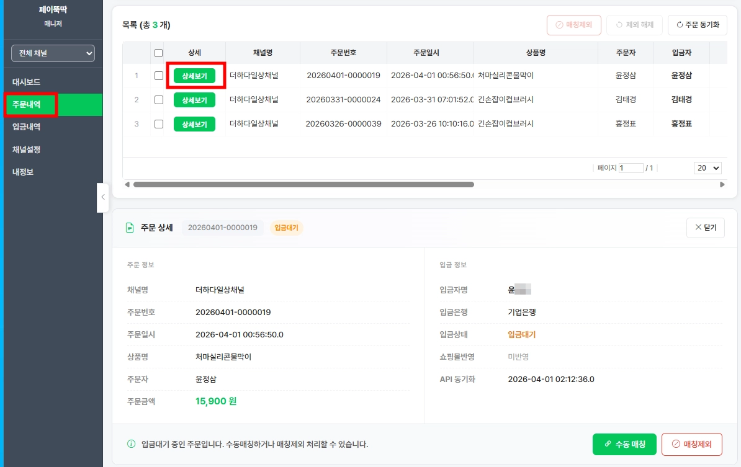Click 상세보기 for order 20260331-0000024
Screen dimensions: 741x467
click(x=194, y=100)
